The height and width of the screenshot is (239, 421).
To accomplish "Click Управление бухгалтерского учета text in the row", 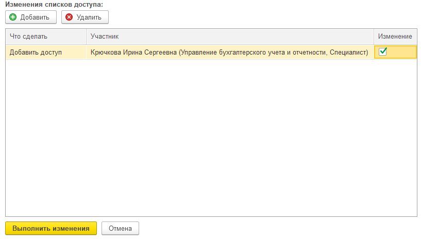I will click(222, 52).
